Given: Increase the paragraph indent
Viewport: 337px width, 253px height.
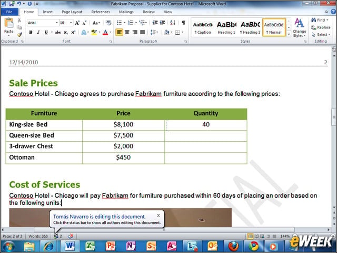Looking at the screenshot, I should click(x=163, y=23).
